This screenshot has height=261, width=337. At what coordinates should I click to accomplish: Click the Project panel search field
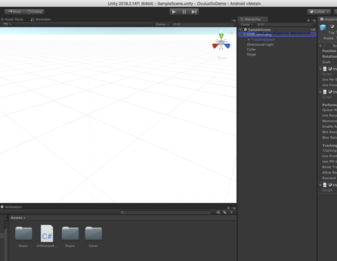coord(165,212)
